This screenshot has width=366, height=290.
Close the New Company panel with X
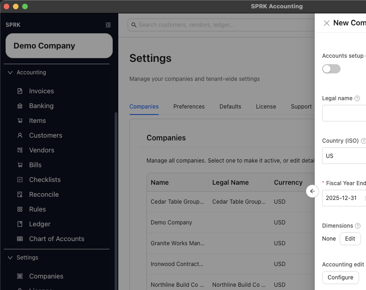point(327,23)
